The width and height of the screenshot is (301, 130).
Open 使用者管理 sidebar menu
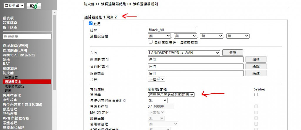(x=12, y=95)
